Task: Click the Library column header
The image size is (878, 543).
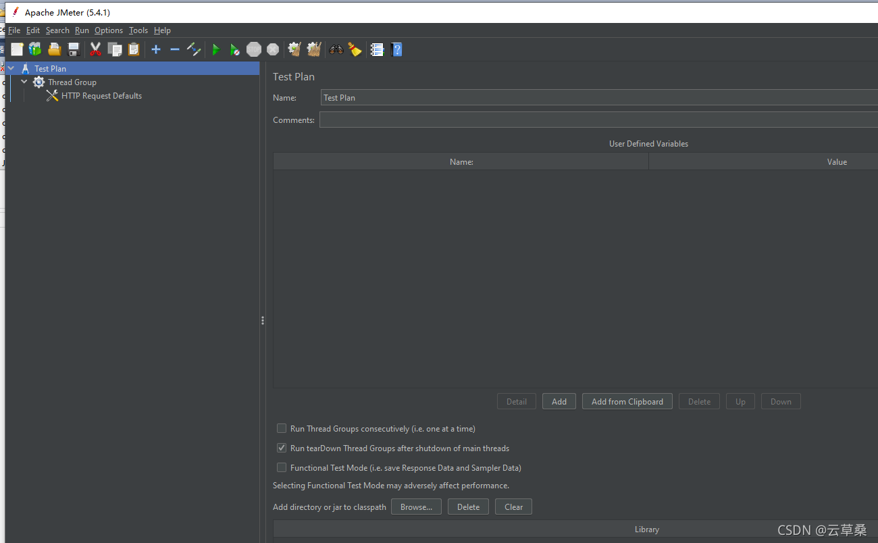Action: (575, 529)
